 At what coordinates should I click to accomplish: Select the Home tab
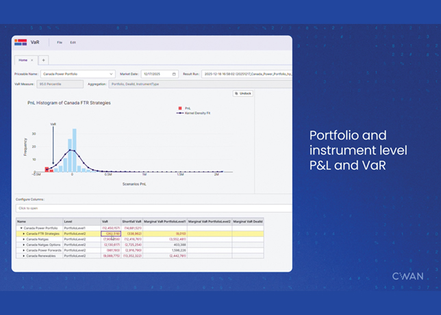pyautogui.click(x=23, y=60)
